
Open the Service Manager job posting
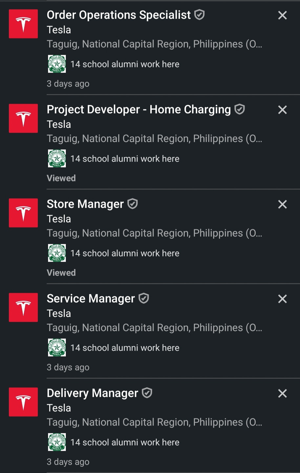point(91,299)
